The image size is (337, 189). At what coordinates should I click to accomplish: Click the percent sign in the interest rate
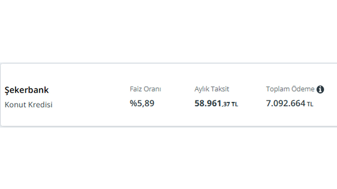coord(133,103)
